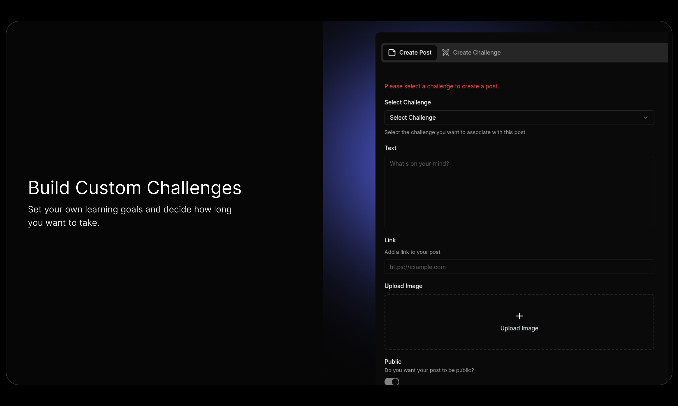Click the red select-a-challenge error message
This screenshot has width=678, height=406.
442,87
